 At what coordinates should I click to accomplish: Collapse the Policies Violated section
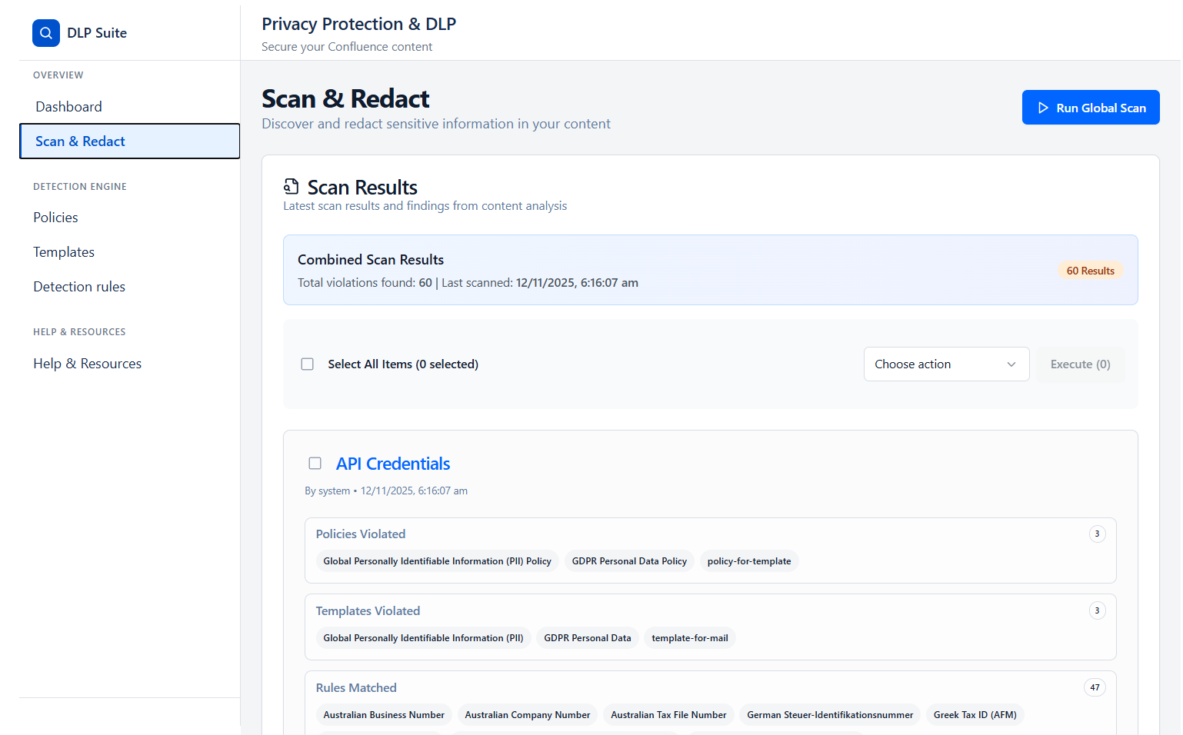click(361, 533)
